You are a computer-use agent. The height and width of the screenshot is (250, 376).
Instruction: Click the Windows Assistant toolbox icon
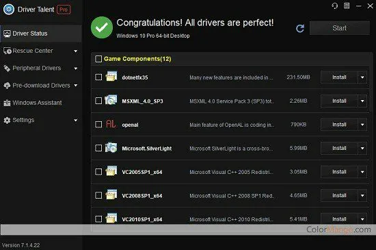[x=7, y=103]
